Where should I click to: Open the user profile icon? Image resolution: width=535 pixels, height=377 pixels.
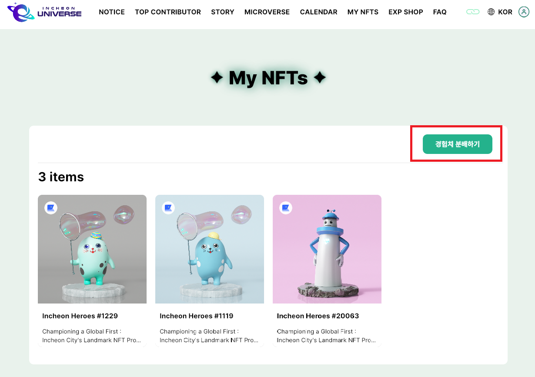coord(524,12)
